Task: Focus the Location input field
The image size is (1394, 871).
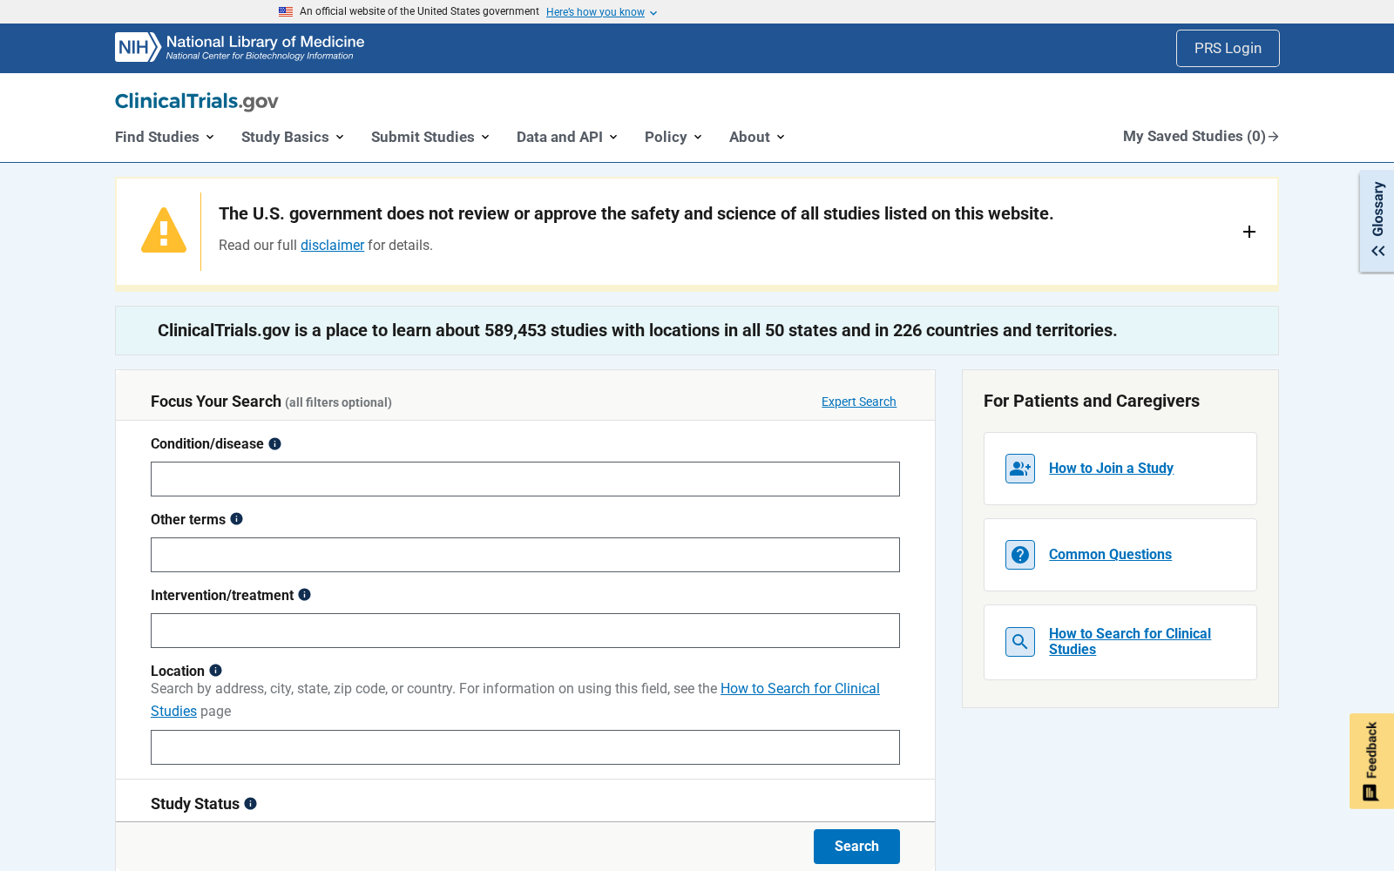Action: (x=525, y=747)
